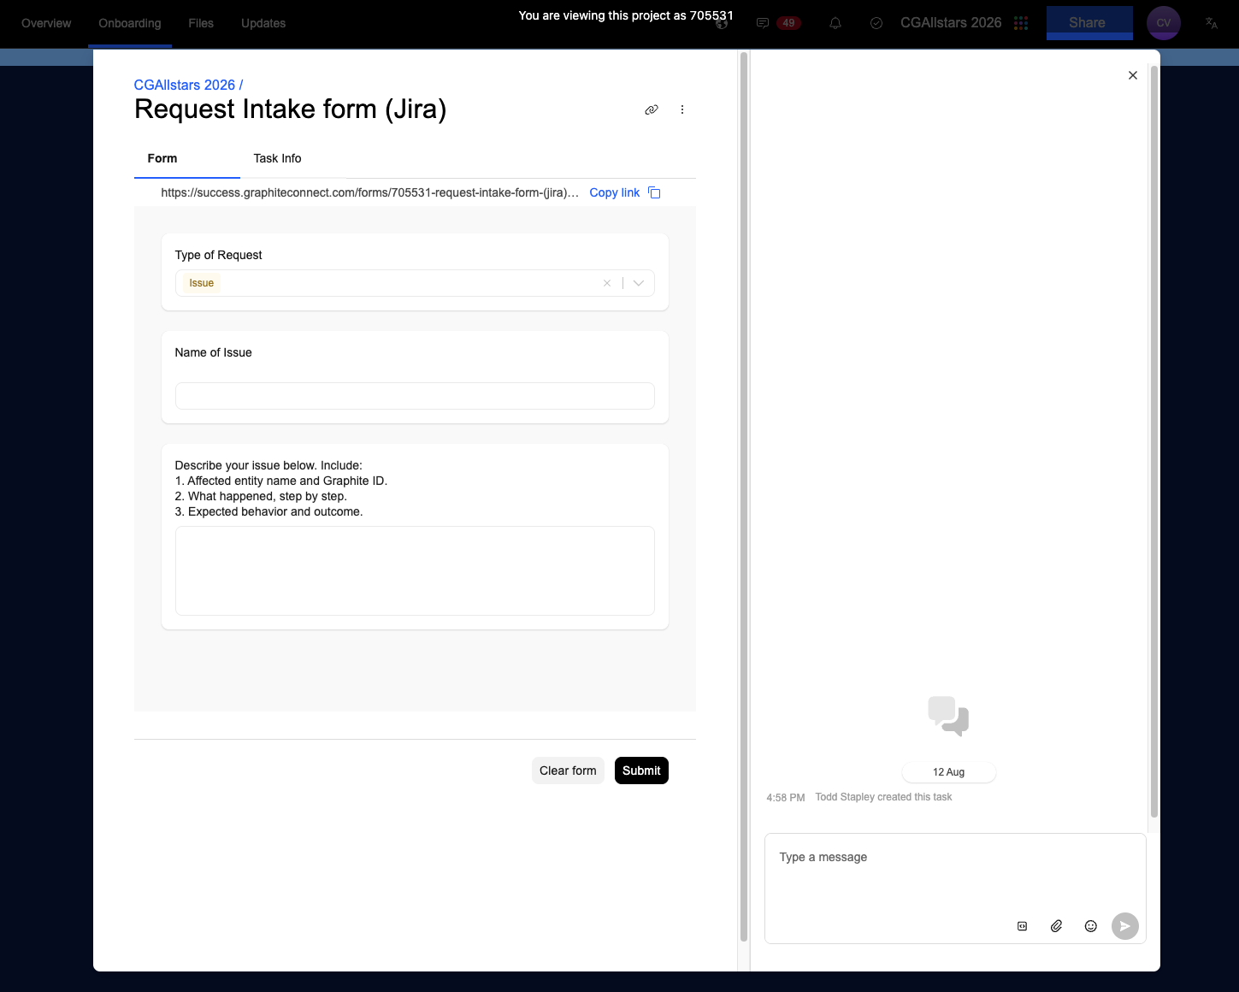Open the Onboarding tab
This screenshot has width=1239, height=992.
point(130,23)
